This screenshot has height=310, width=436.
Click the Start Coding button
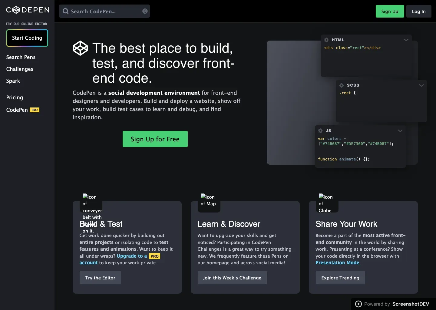pos(27,38)
